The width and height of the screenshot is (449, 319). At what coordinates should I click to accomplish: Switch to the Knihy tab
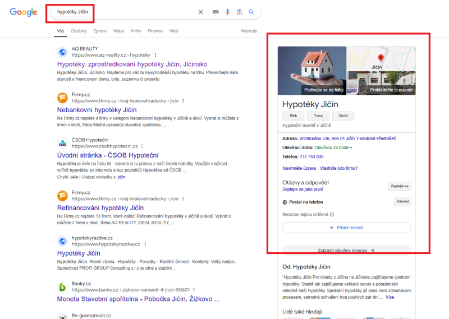pos(136,31)
